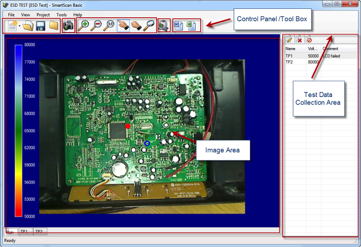Click the New document toolbar icon
Image resolution: width=361 pixels, height=247 pixels.
(12, 26)
